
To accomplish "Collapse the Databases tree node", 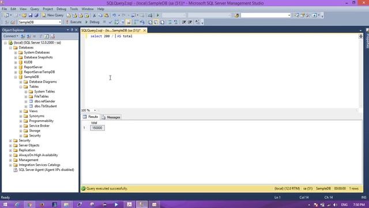I will pos(10,47).
